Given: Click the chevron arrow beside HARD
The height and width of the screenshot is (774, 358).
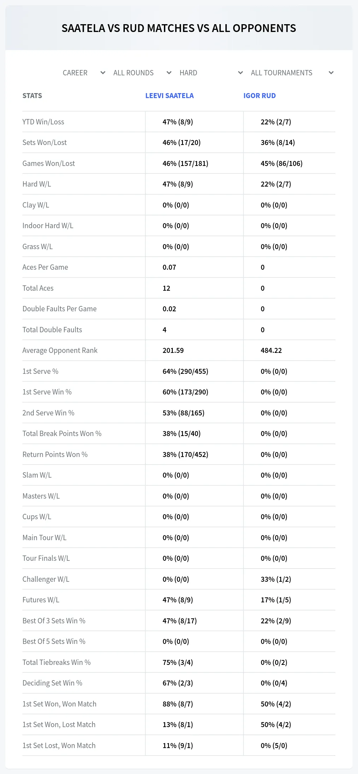Looking at the screenshot, I should point(240,73).
